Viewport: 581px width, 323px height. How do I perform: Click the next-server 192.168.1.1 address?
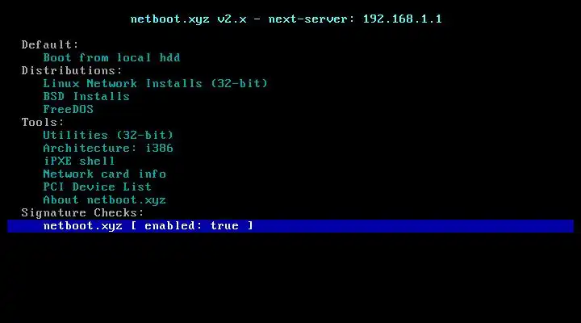402,19
